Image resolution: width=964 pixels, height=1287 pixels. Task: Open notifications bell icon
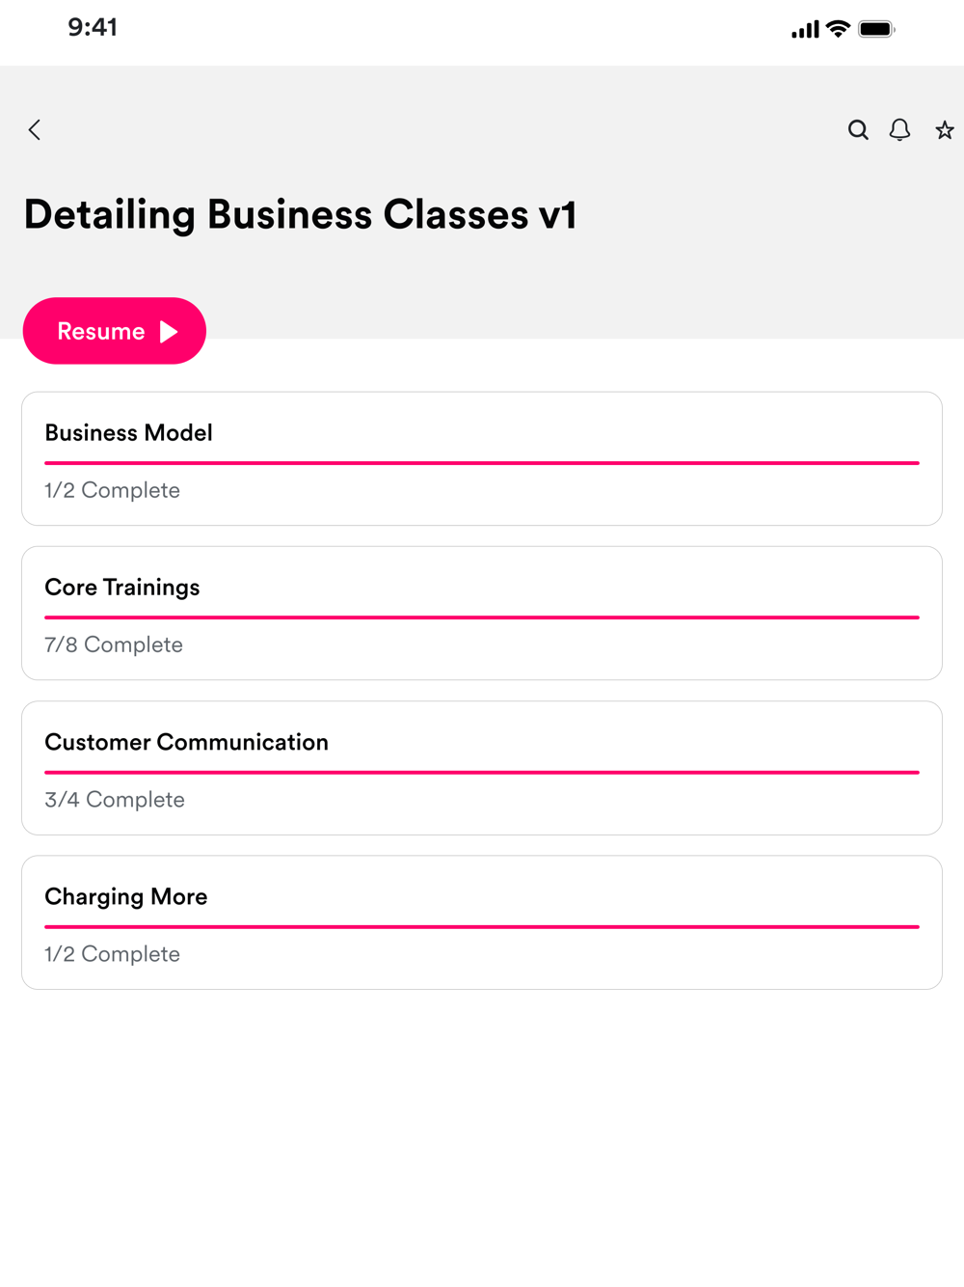pos(899,130)
